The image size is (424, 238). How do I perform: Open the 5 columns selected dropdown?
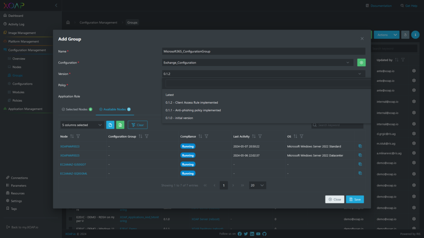[82, 125]
